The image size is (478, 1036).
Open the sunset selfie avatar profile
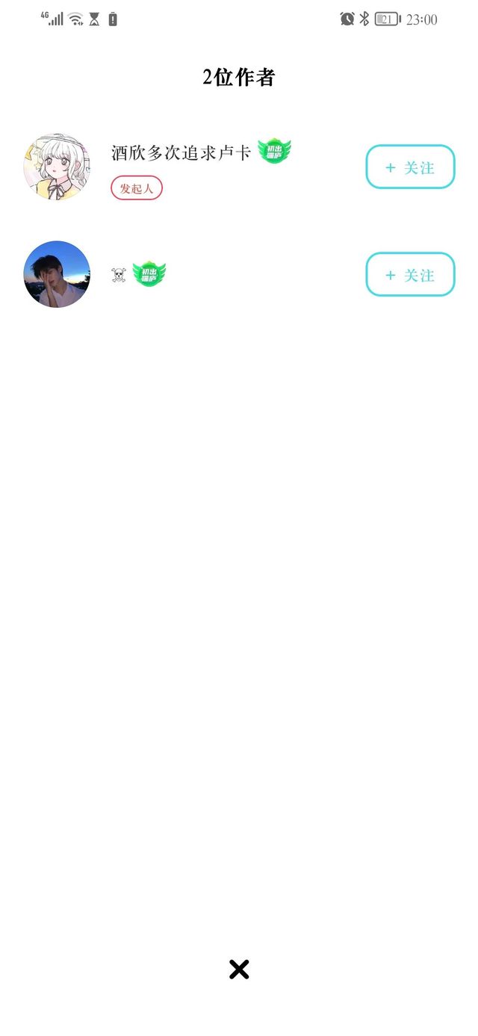tap(57, 274)
